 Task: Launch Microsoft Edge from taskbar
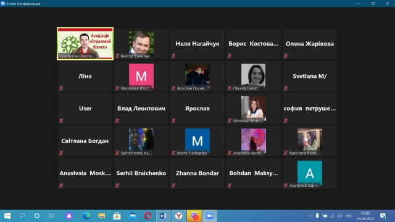[x=86, y=216]
